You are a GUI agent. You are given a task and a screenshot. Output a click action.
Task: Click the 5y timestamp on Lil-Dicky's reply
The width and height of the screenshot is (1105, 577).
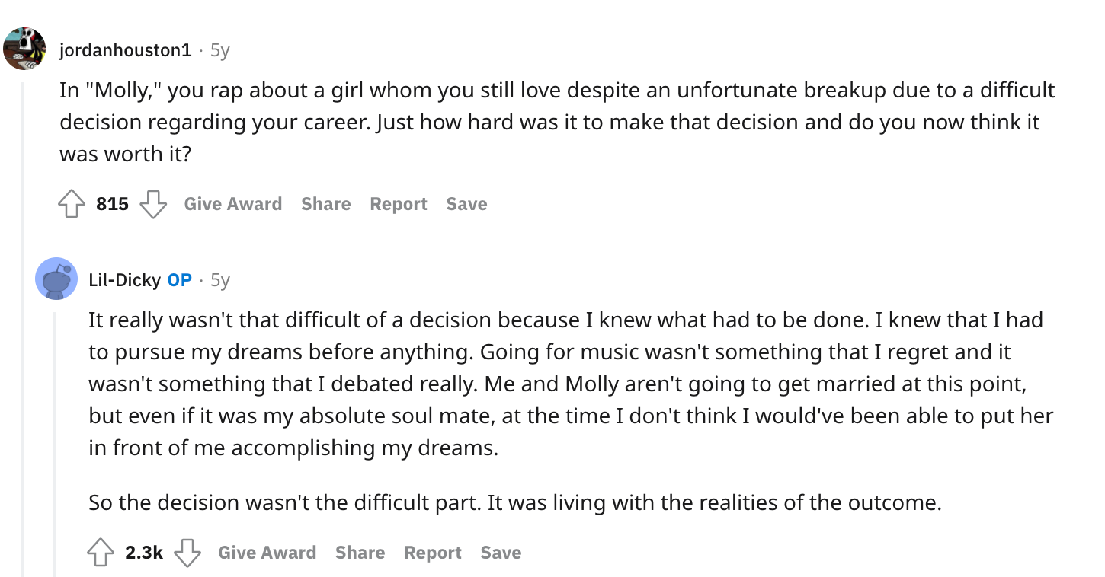[219, 280]
